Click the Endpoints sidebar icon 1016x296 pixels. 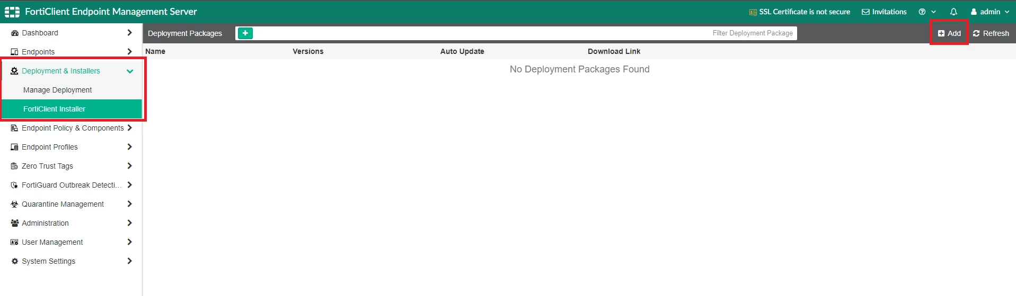tap(15, 52)
